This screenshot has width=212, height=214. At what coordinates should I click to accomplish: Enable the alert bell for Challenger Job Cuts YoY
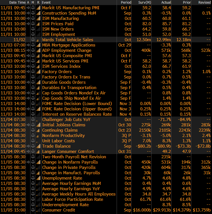[33, 120]
